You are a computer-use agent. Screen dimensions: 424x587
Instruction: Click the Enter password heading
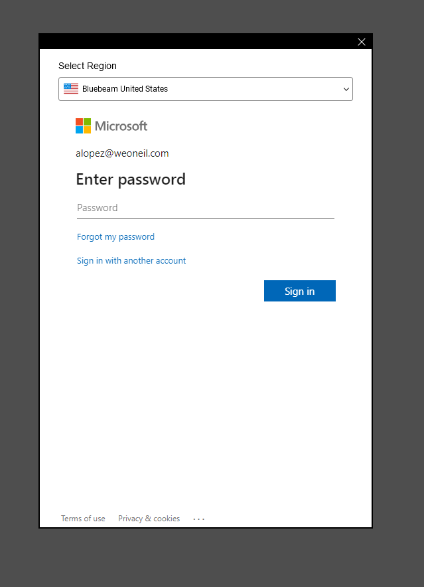[x=131, y=179]
